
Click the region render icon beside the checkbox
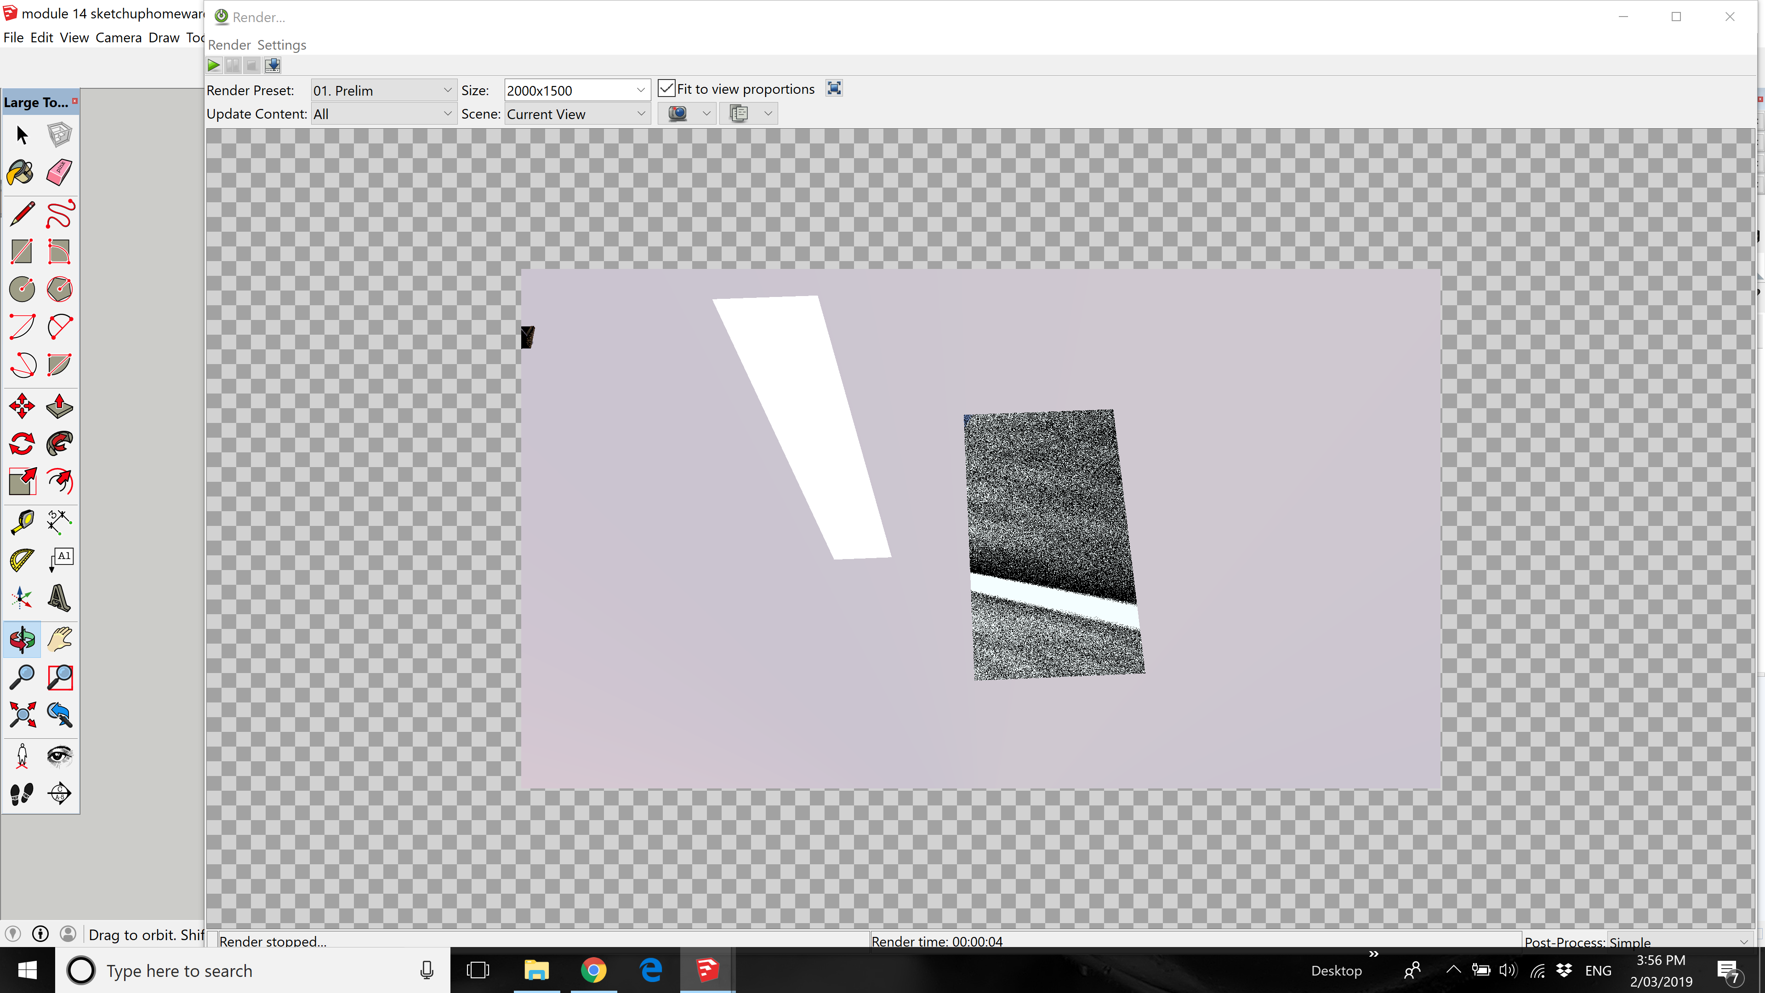(x=834, y=88)
